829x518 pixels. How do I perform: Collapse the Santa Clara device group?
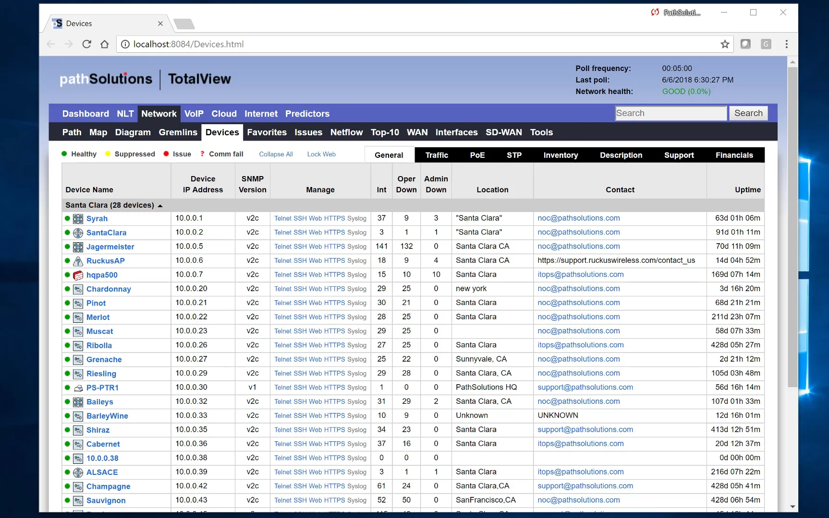[x=160, y=206]
